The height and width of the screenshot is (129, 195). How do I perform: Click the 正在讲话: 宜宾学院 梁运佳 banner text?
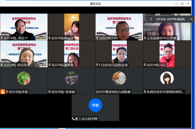pyautogui.click(x=170, y=19)
